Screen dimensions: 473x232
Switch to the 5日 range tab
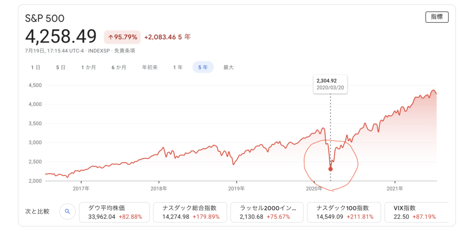pyautogui.click(x=61, y=67)
